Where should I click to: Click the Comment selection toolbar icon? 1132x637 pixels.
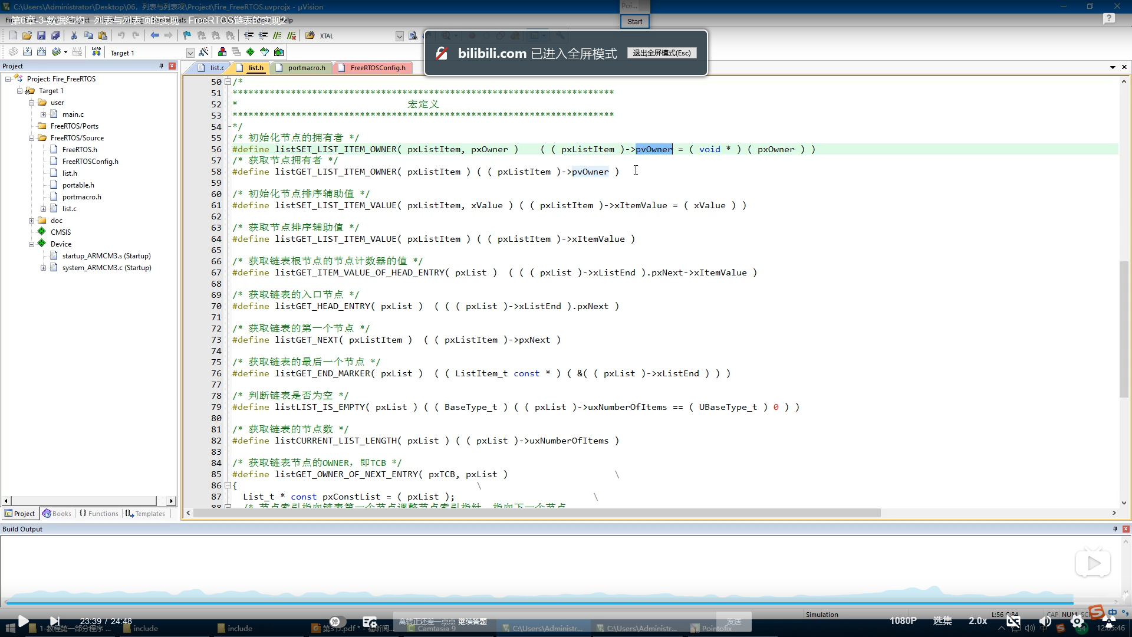278,35
